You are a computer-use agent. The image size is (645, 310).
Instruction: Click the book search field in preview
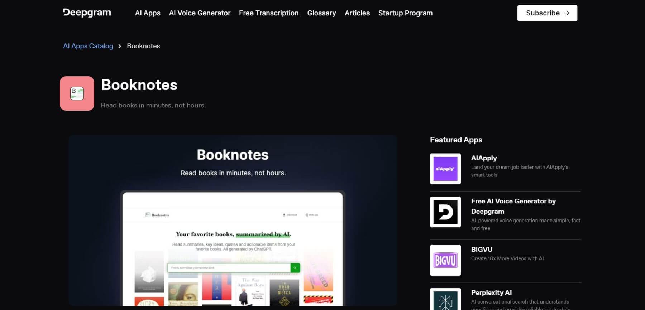[229, 268]
